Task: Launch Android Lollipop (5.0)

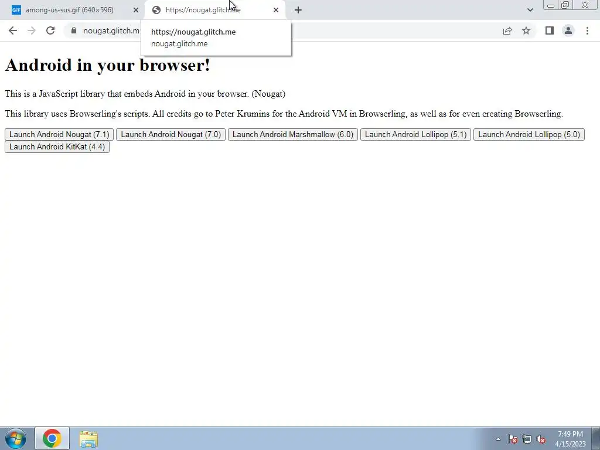Action: coord(529,134)
